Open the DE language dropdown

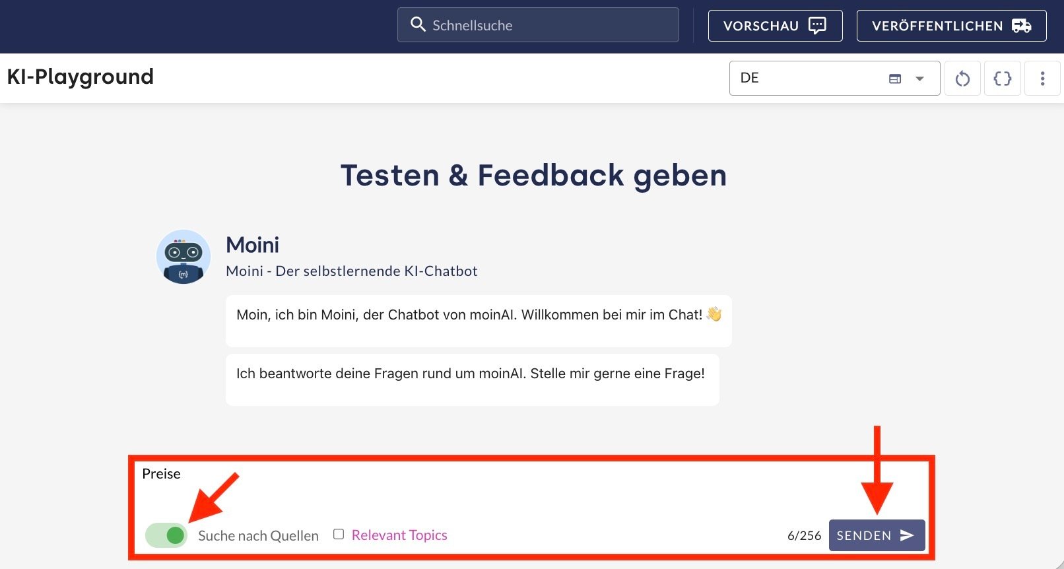pyautogui.click(x=812, y=79)
